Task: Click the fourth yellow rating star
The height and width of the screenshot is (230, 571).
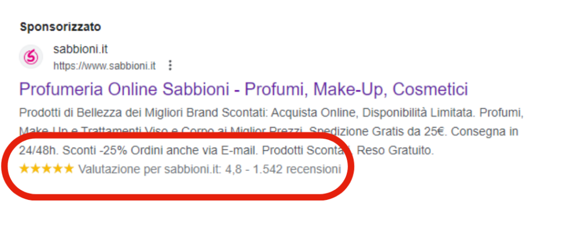Action: point(57,169)
